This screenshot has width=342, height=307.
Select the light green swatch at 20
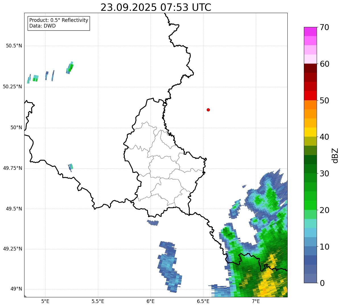pos(310,214)
